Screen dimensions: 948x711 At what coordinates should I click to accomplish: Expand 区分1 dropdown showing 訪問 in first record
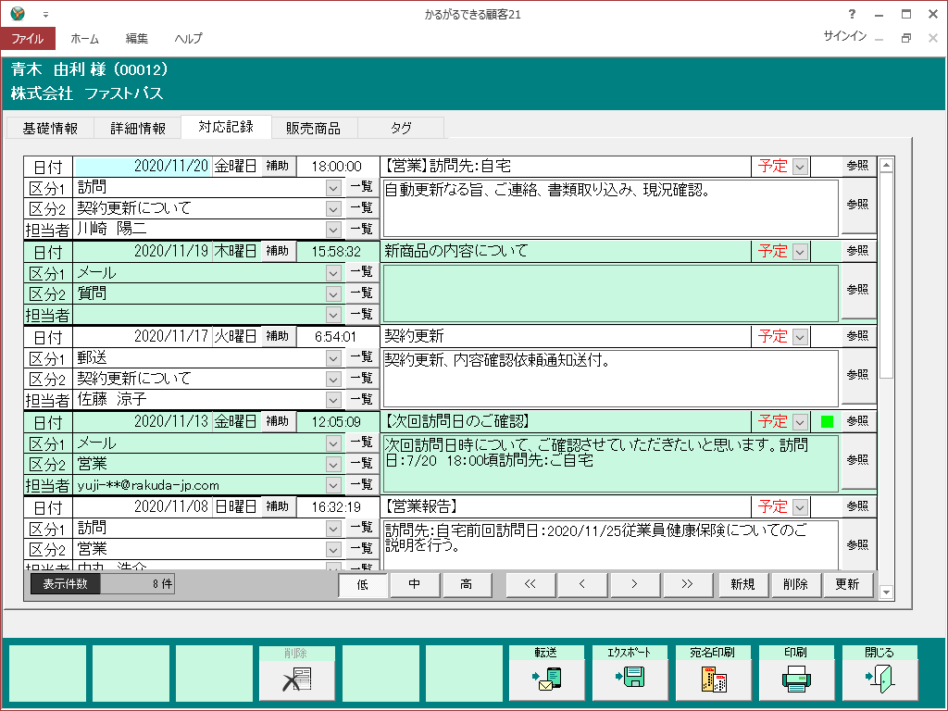pyautogui.click(x=333, y=187)
